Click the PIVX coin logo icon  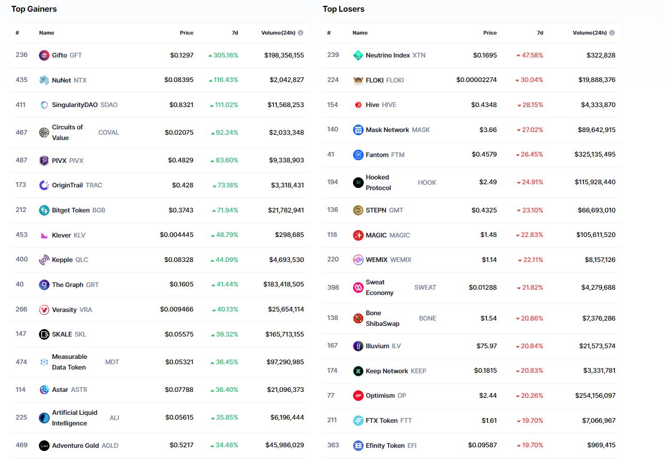[44, 161]
